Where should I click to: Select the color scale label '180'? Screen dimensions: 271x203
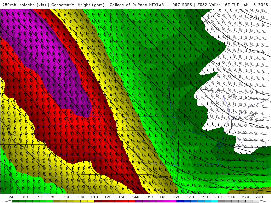coord(190,197)
